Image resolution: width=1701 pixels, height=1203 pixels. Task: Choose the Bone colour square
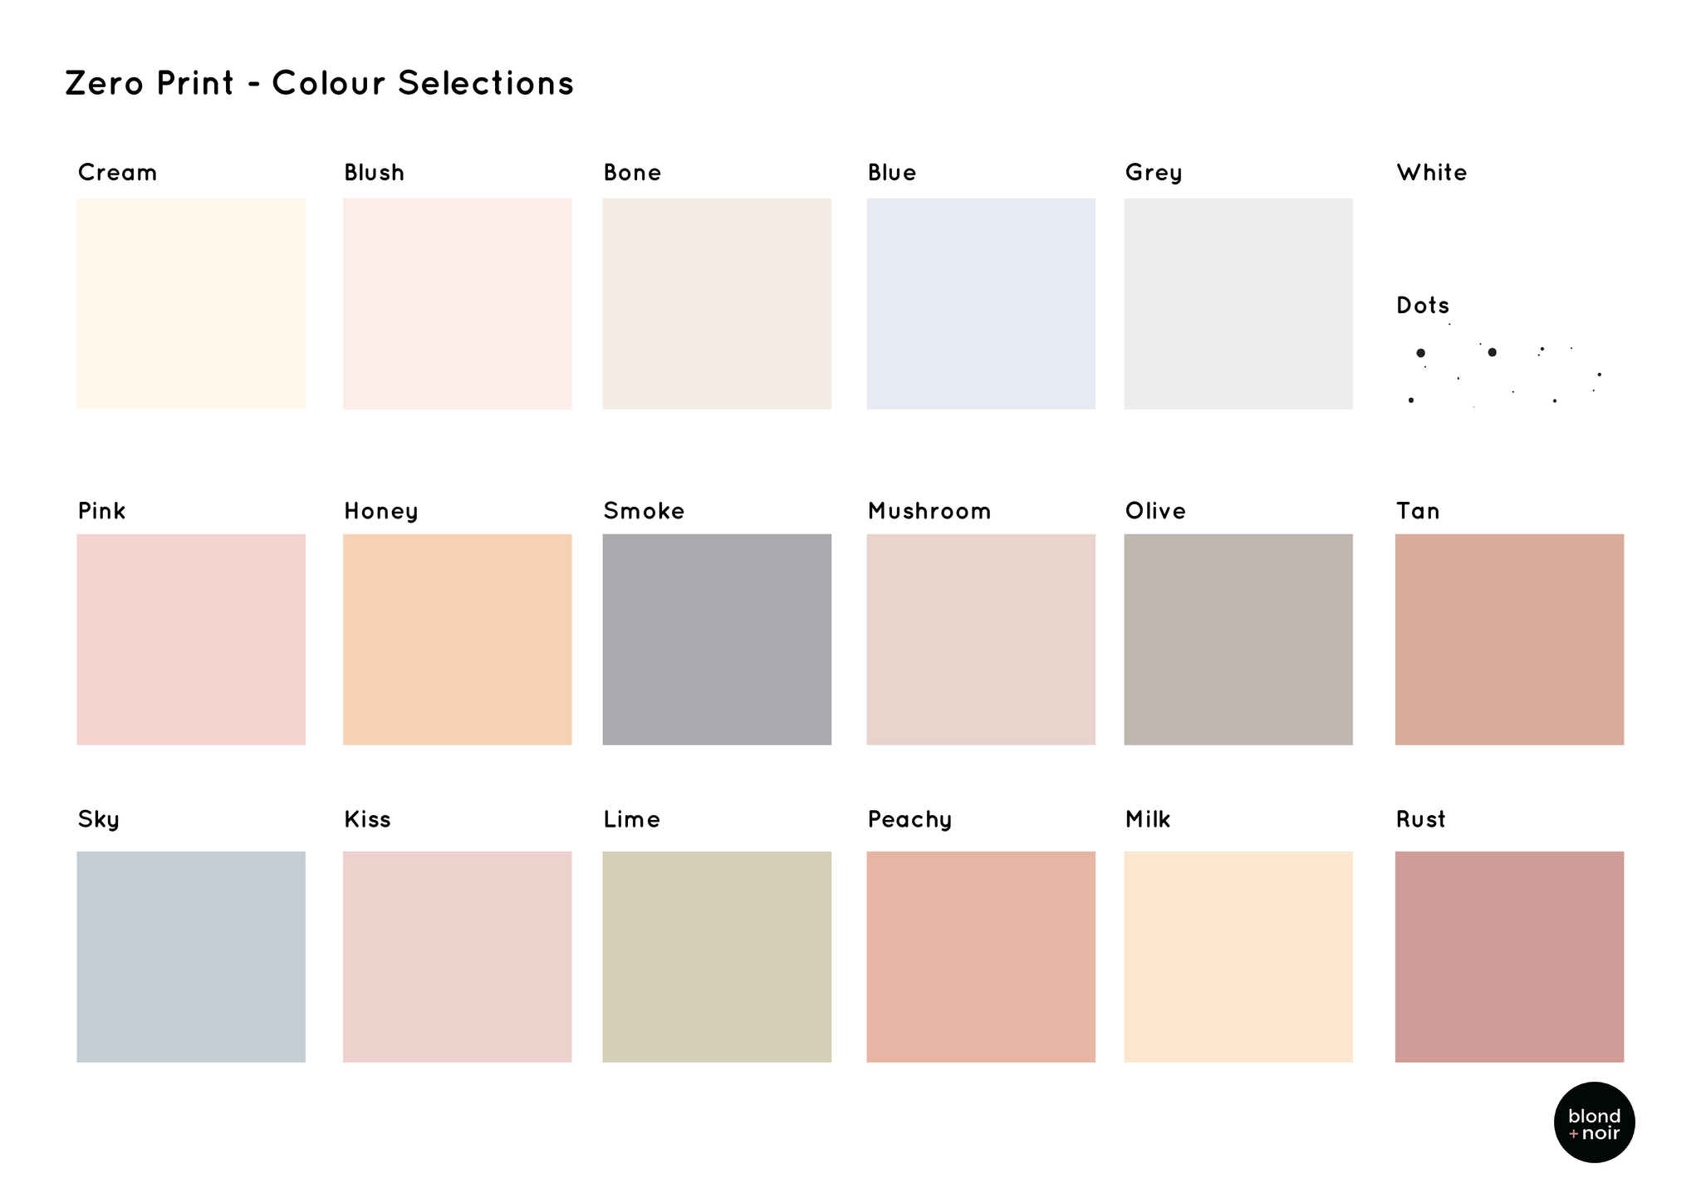tap(717, 303)
